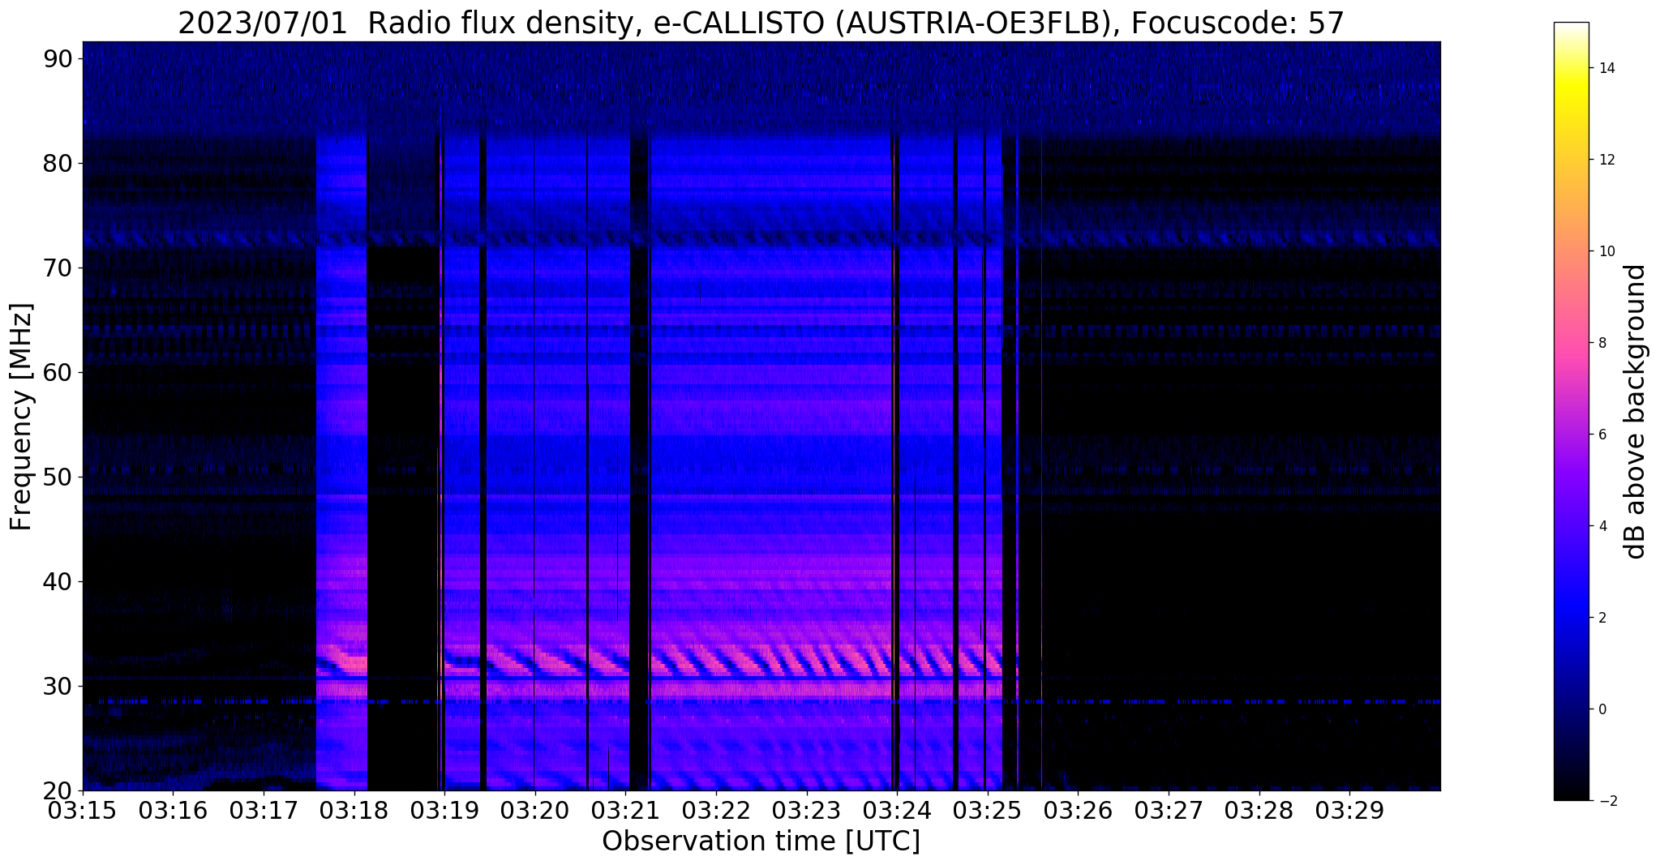The image size is (1660, 865).
Task: Click the 50 MHz frequency tick label
Action: pos(58,477)
